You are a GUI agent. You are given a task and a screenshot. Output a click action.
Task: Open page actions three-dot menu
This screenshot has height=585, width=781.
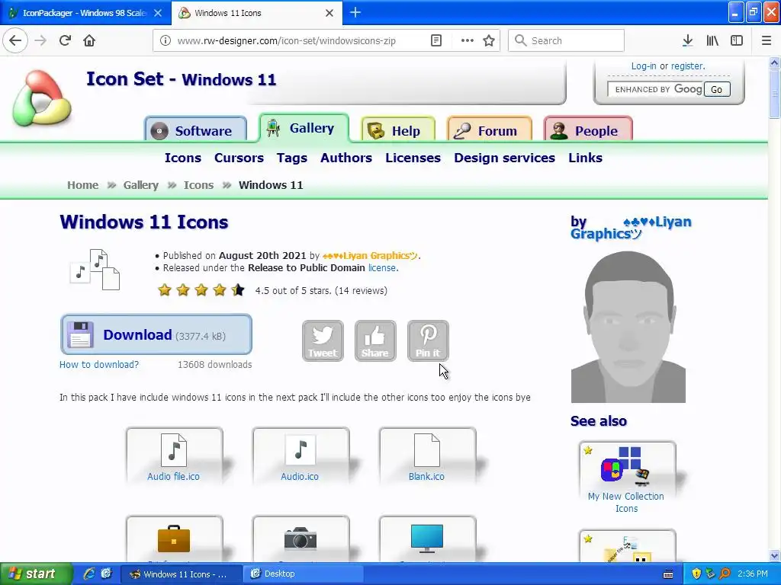coord(468,41)
